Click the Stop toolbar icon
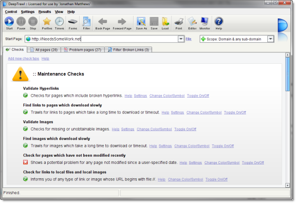Viewport: 296px width, 203px height. pos(33,23)
